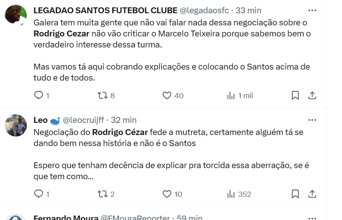Like the LEGADAO SANTOS tweet
This screenshot has width=342, height=220.
click(x=167, y=96)
